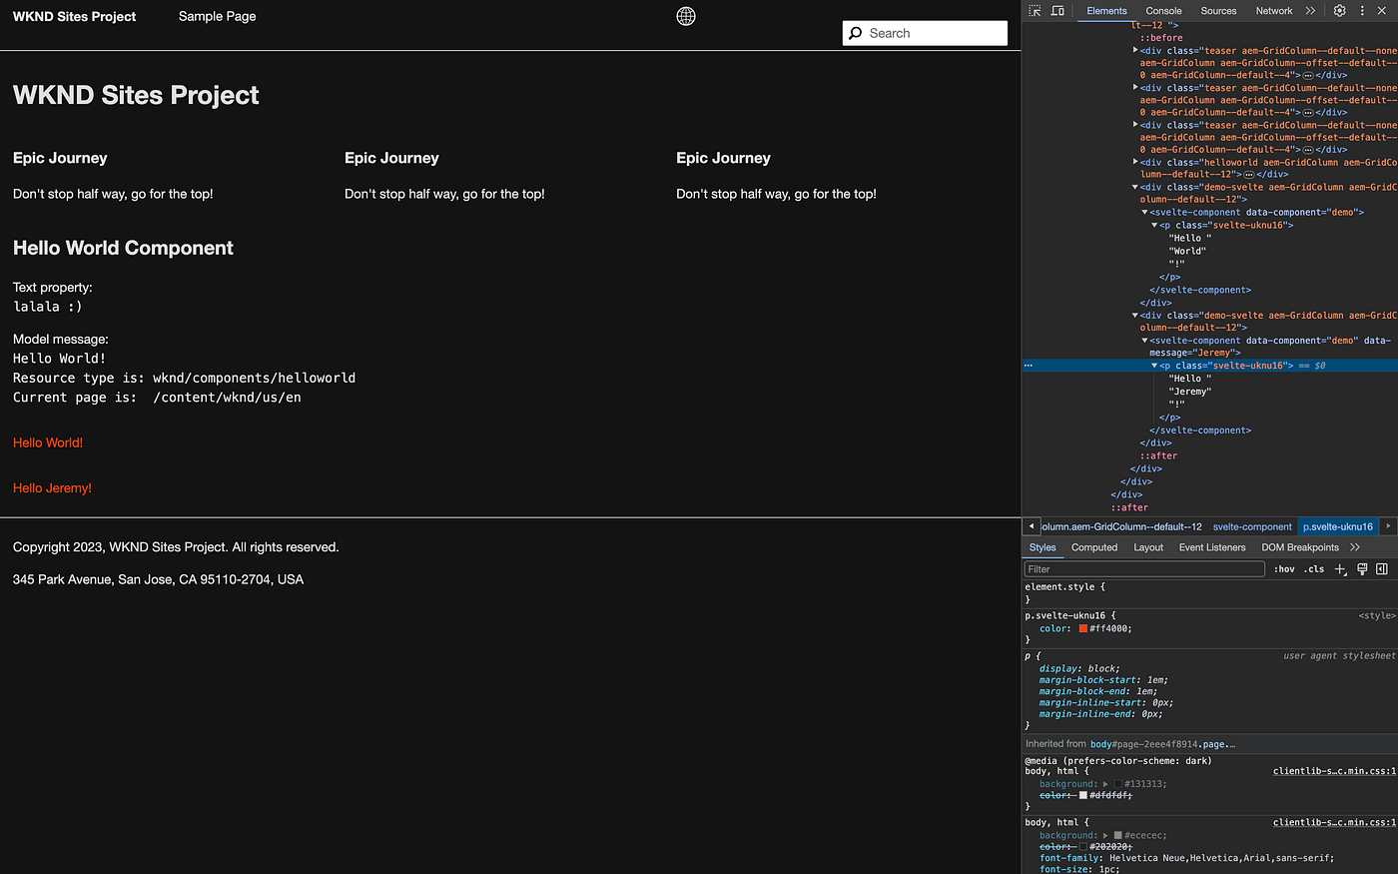Switch to the Elements tab
The image size is (1398, 874).
point(1106,11)
